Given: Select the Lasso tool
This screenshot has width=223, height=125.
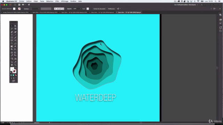Looking at the screenshot, I should [x=15, y=29].
